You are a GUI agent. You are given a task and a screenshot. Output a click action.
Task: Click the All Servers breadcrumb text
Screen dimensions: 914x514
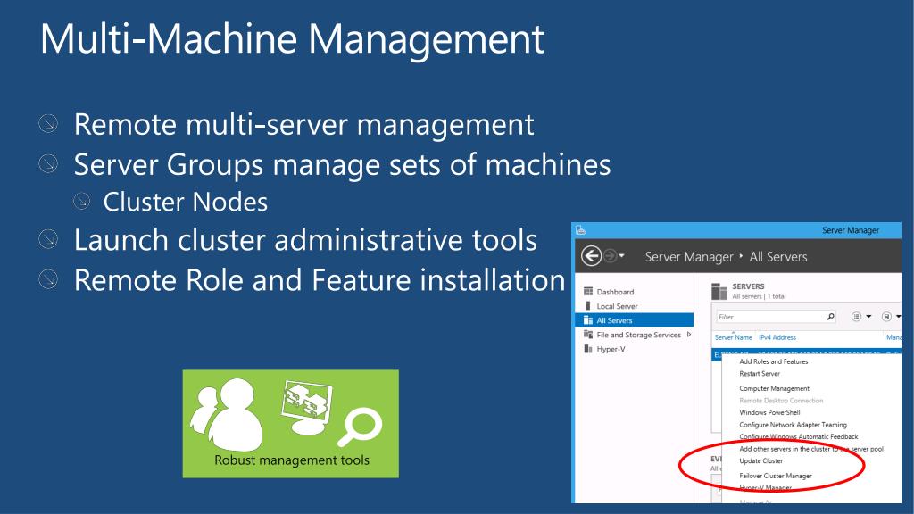pyautogui.click(x=778, y=256)
